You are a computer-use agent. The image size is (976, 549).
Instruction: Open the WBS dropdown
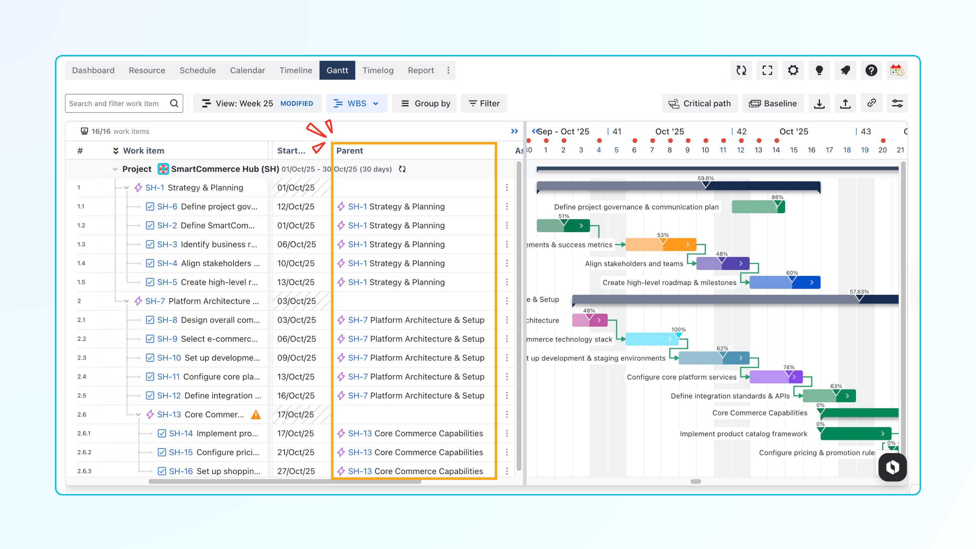pos(356,103)
